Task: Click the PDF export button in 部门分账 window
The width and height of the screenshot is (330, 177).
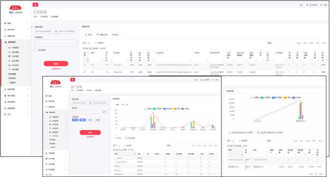Action: pos(210,146)
